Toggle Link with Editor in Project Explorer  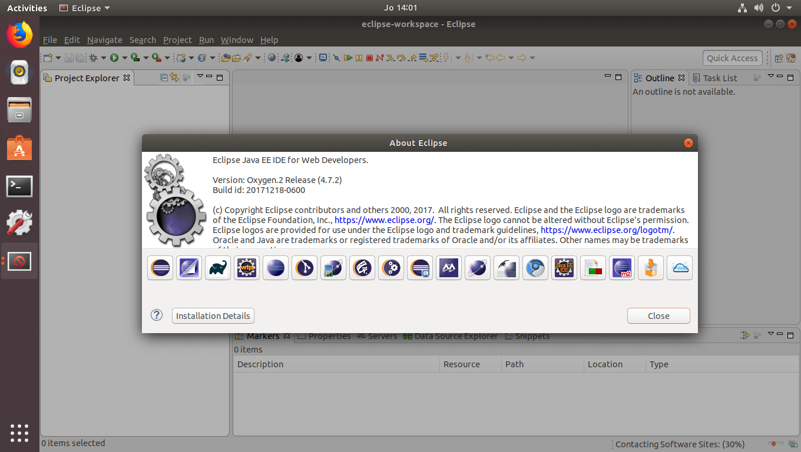coord(174,78)
